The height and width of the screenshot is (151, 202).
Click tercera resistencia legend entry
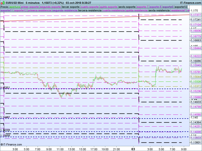pyautogui.click(x=90, y=11)
